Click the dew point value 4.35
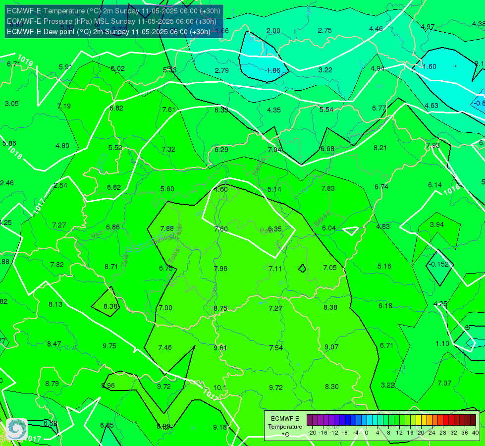This screenshot has width=485, height=446. click(x=274, y=110)
